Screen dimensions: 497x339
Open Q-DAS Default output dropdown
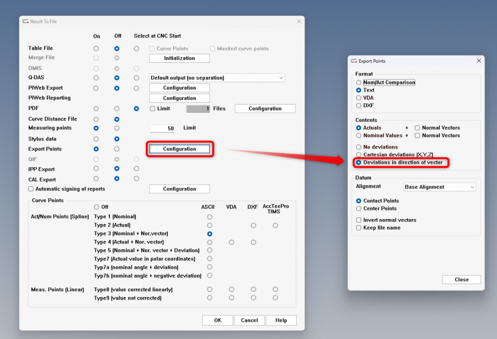217,78
